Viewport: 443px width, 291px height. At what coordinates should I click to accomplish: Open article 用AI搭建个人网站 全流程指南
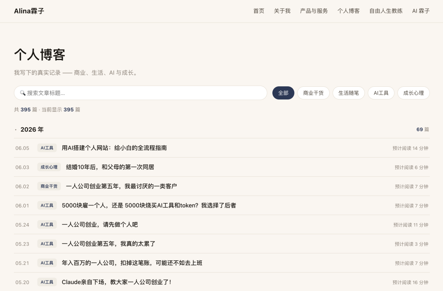pos(114,148)
